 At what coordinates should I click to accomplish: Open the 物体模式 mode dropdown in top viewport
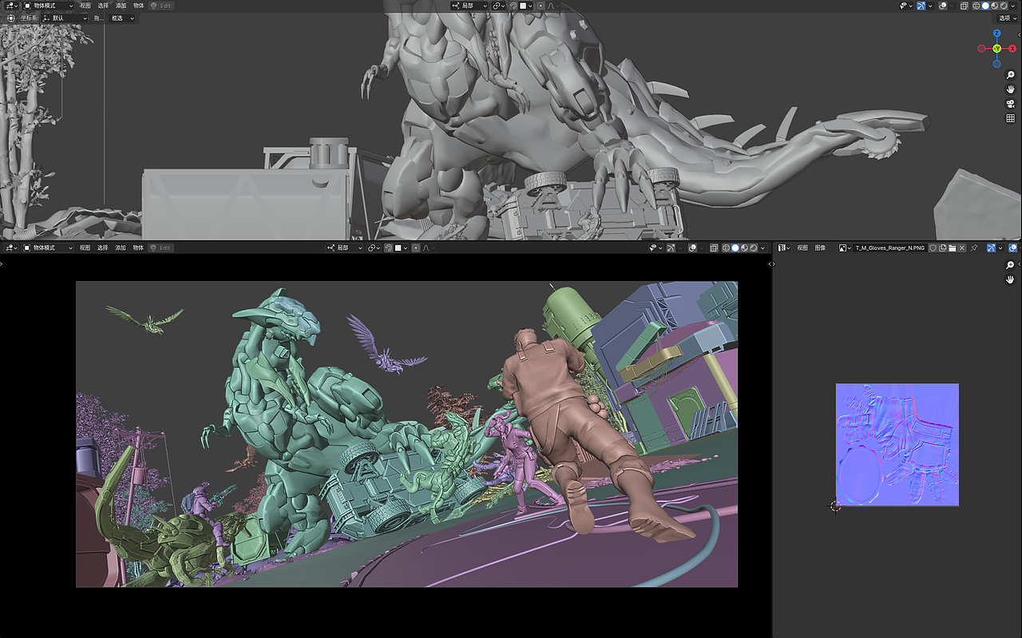pyautogui.click(x=48, y=6)
